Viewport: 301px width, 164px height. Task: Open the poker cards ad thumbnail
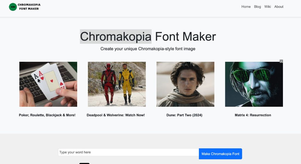coord(48,84)
